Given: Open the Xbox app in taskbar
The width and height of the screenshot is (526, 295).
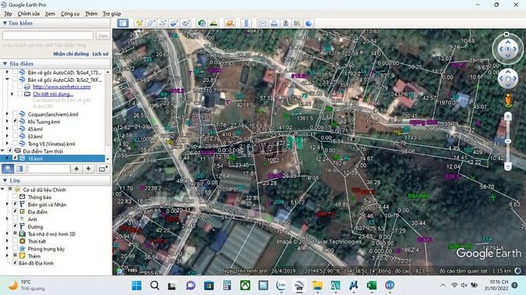Looking at the screenshot, I should 245,286.
